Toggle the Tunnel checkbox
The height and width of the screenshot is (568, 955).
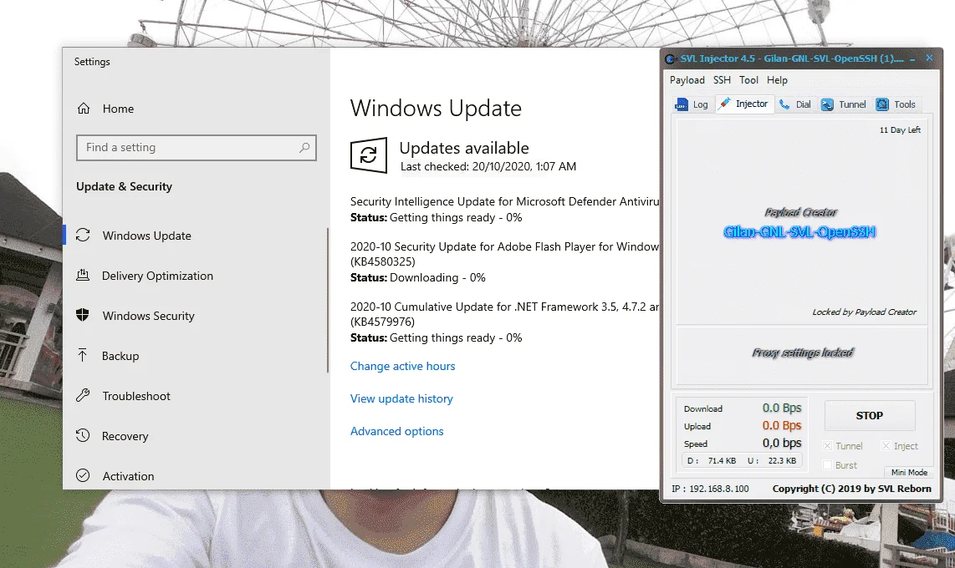click(827, 446)
